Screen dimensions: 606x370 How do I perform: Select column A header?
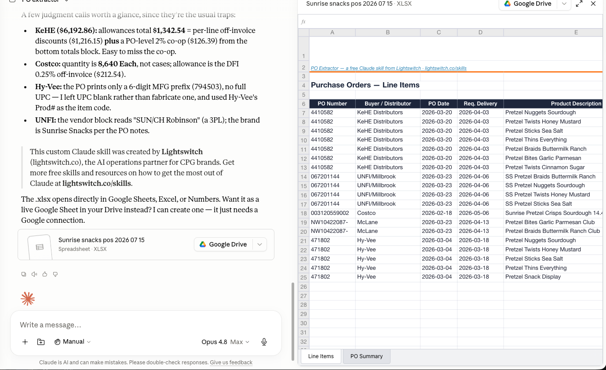(332, 33)
